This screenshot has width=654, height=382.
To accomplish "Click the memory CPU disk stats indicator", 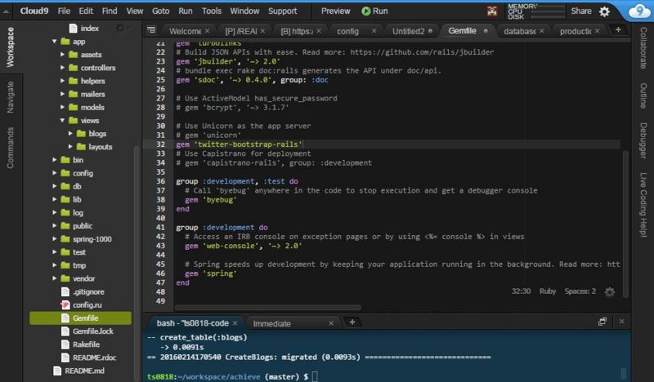I will [x=536, y=11].
